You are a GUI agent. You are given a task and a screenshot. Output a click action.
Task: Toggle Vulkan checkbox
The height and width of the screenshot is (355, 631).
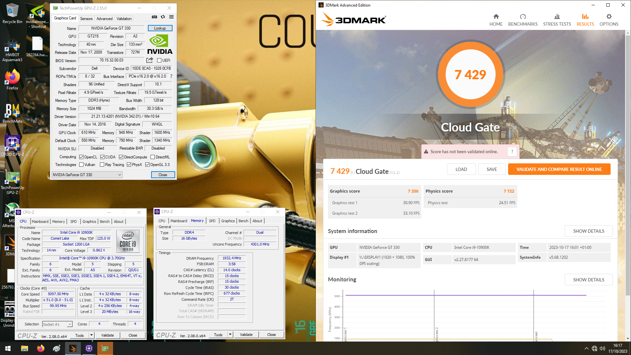pyautogui.click(x=81, y=165)
